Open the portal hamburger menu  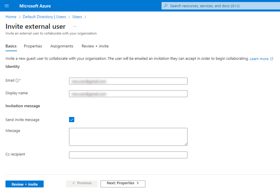tap(7, 6)
